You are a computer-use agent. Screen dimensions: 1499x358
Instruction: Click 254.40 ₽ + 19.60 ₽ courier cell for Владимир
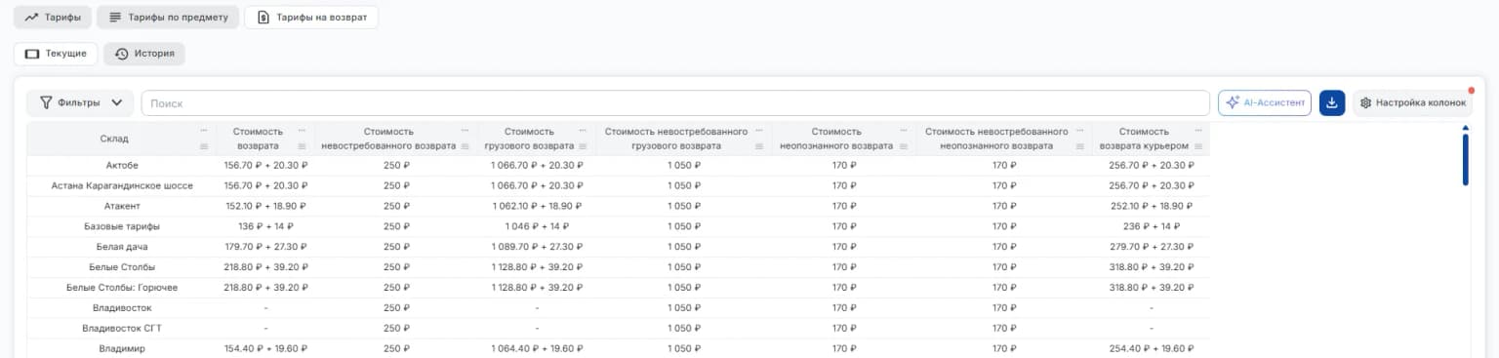(x=1152, y=348)
